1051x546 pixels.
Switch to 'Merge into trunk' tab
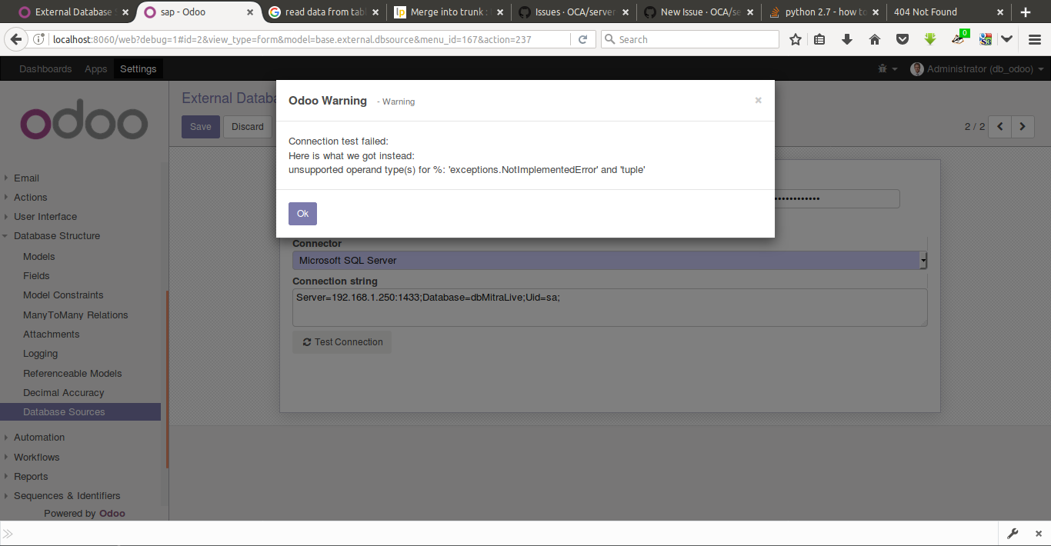448,12
